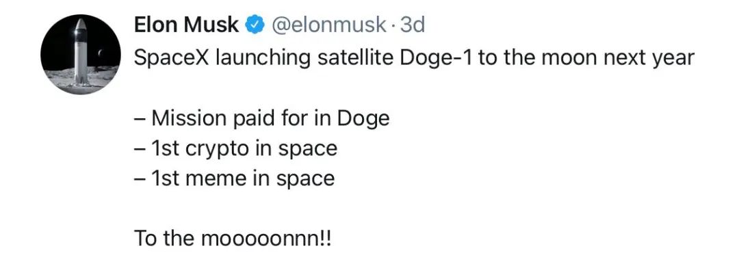
Task: Open the Elon Musk profile avatar
Action: 81,54
